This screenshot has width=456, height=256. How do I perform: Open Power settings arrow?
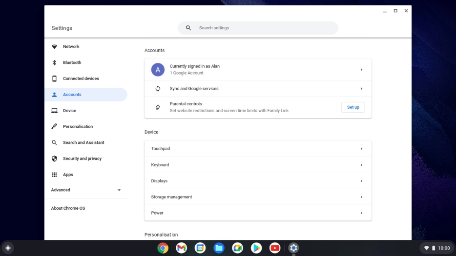361,213
